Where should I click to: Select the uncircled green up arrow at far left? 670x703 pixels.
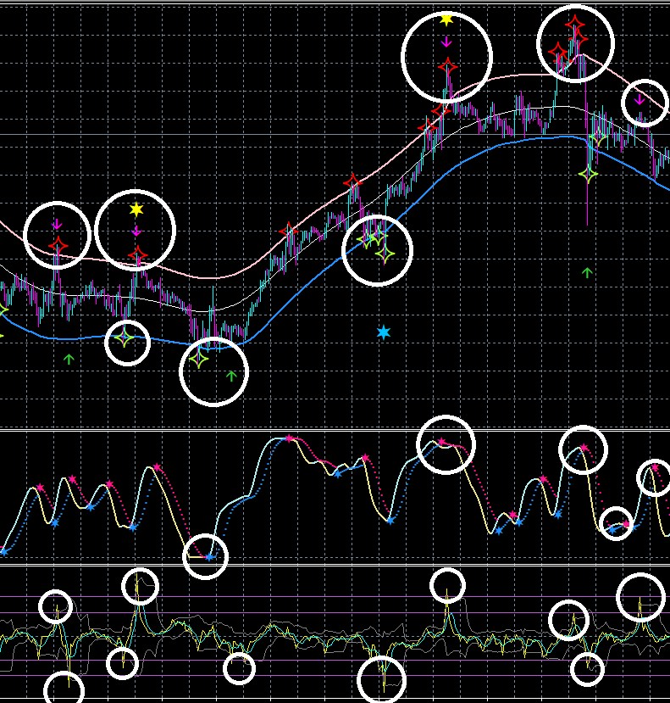pyautogui.click(x=69, y=359)
